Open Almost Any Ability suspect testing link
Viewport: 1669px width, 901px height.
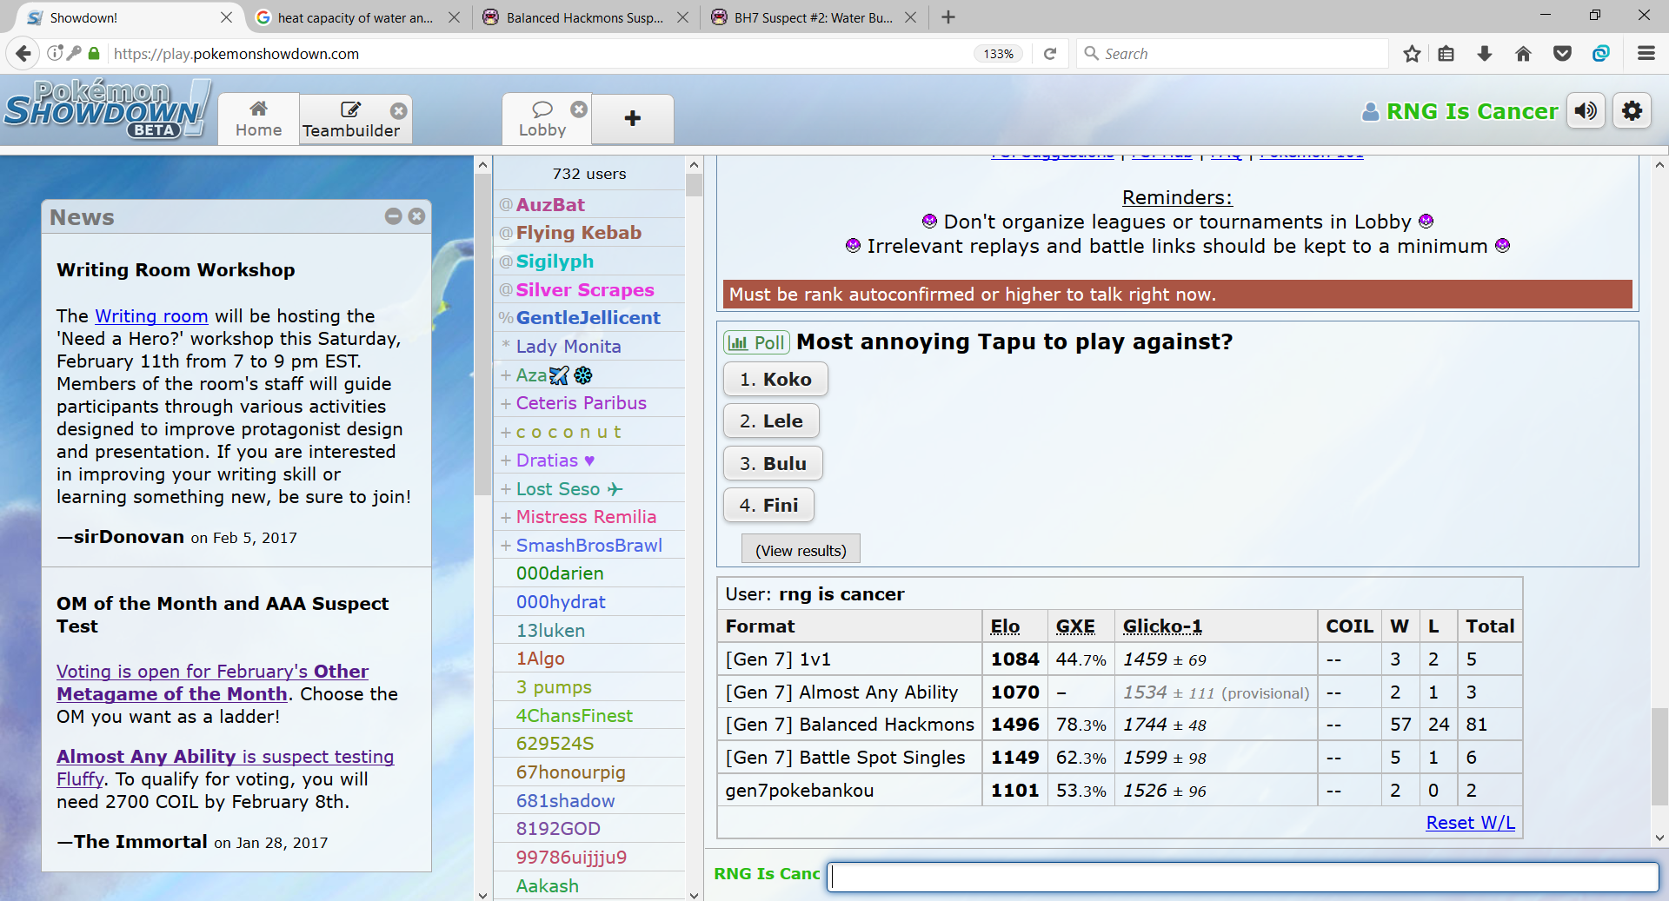pyautogui.click(x=225, y=768)
